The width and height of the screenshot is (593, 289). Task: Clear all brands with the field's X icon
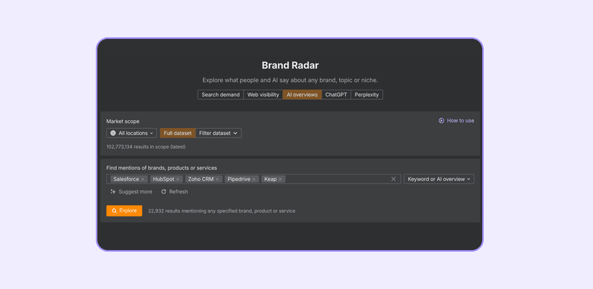click(393, 179)
